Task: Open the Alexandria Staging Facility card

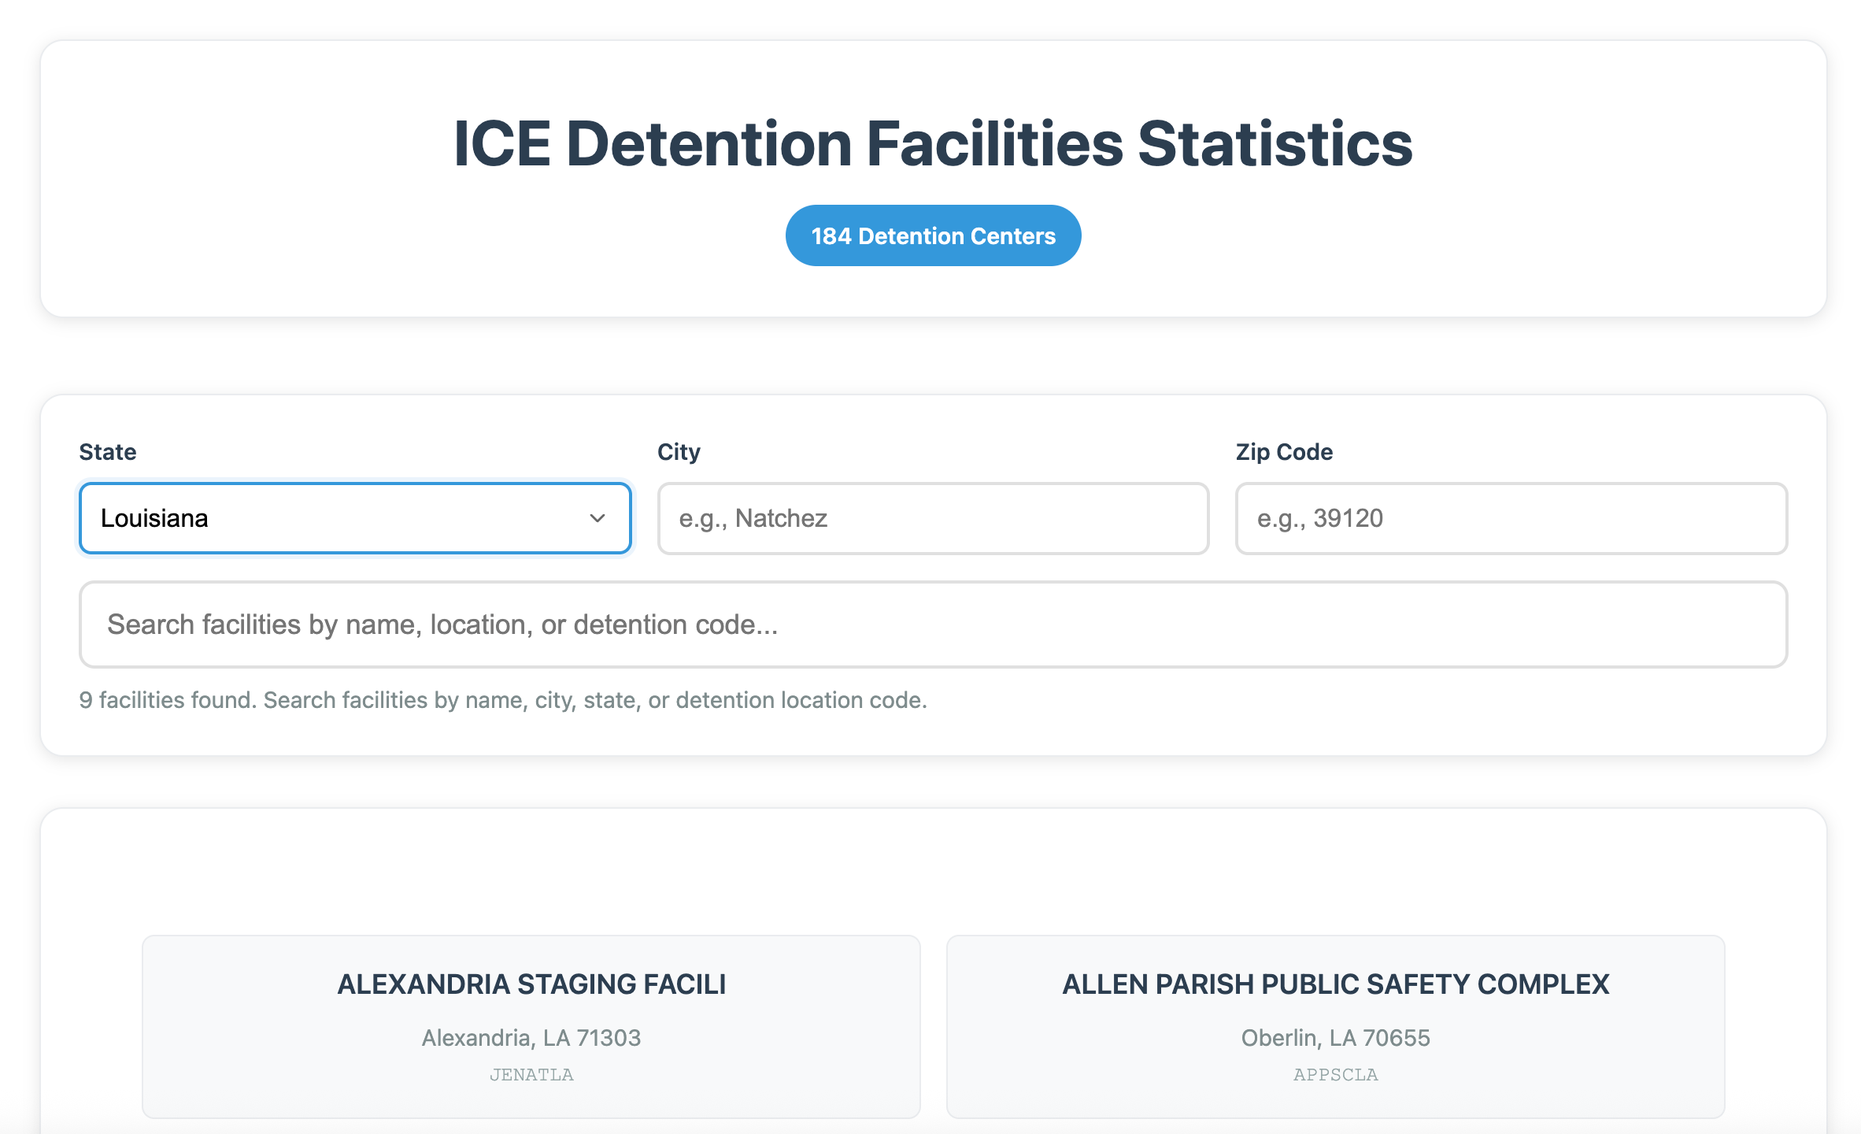Action: 531,1026
